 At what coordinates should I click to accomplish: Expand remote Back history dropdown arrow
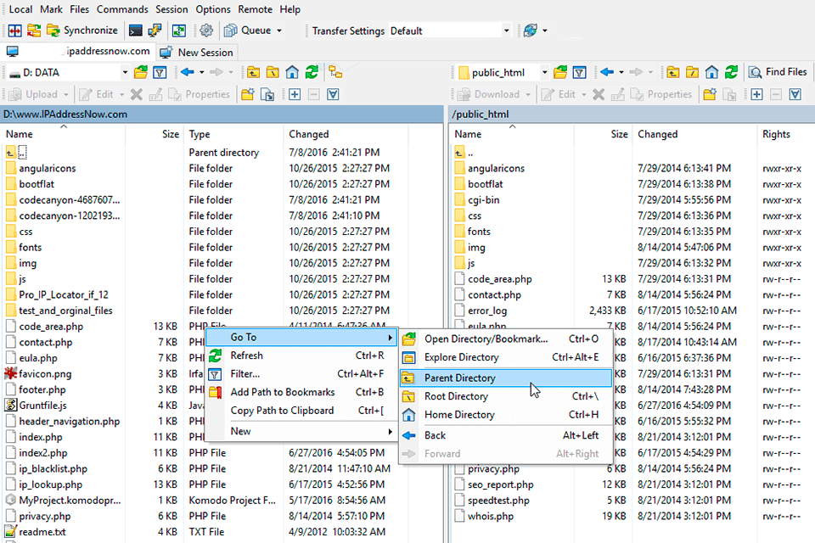[x=621, y=72]
